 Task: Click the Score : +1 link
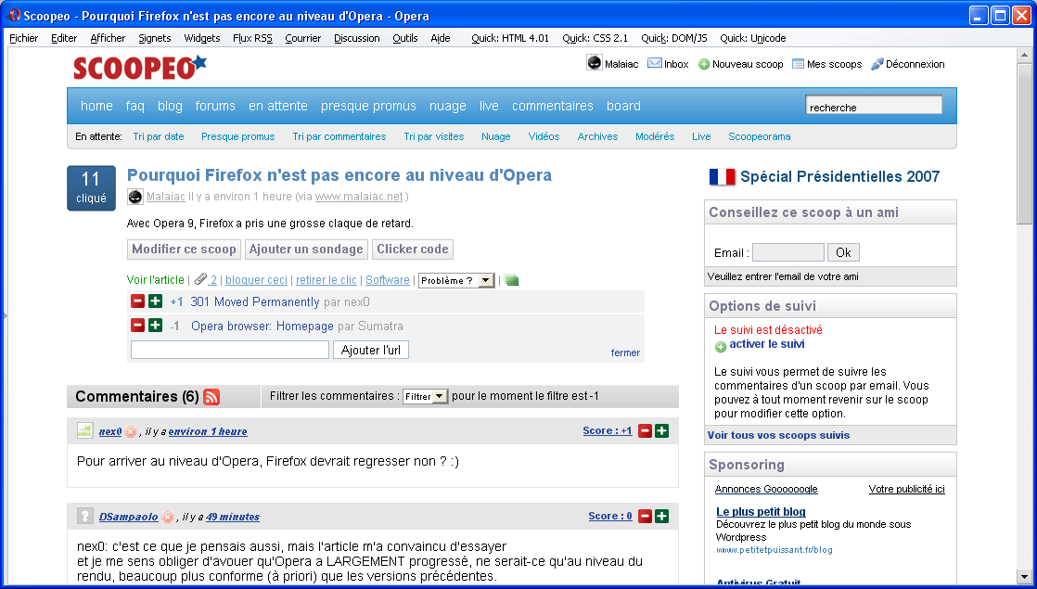tap(608, 431)
